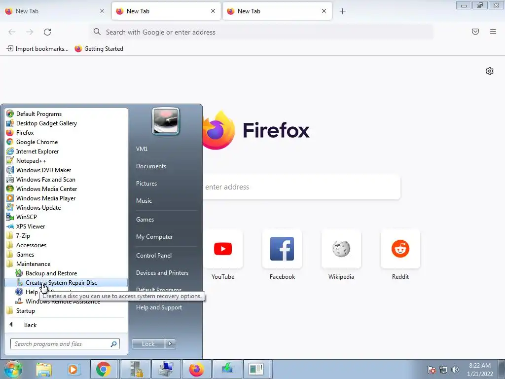Open the Save to Pocket icon
This screenshot has height=379, width=505.
[475, 32]
